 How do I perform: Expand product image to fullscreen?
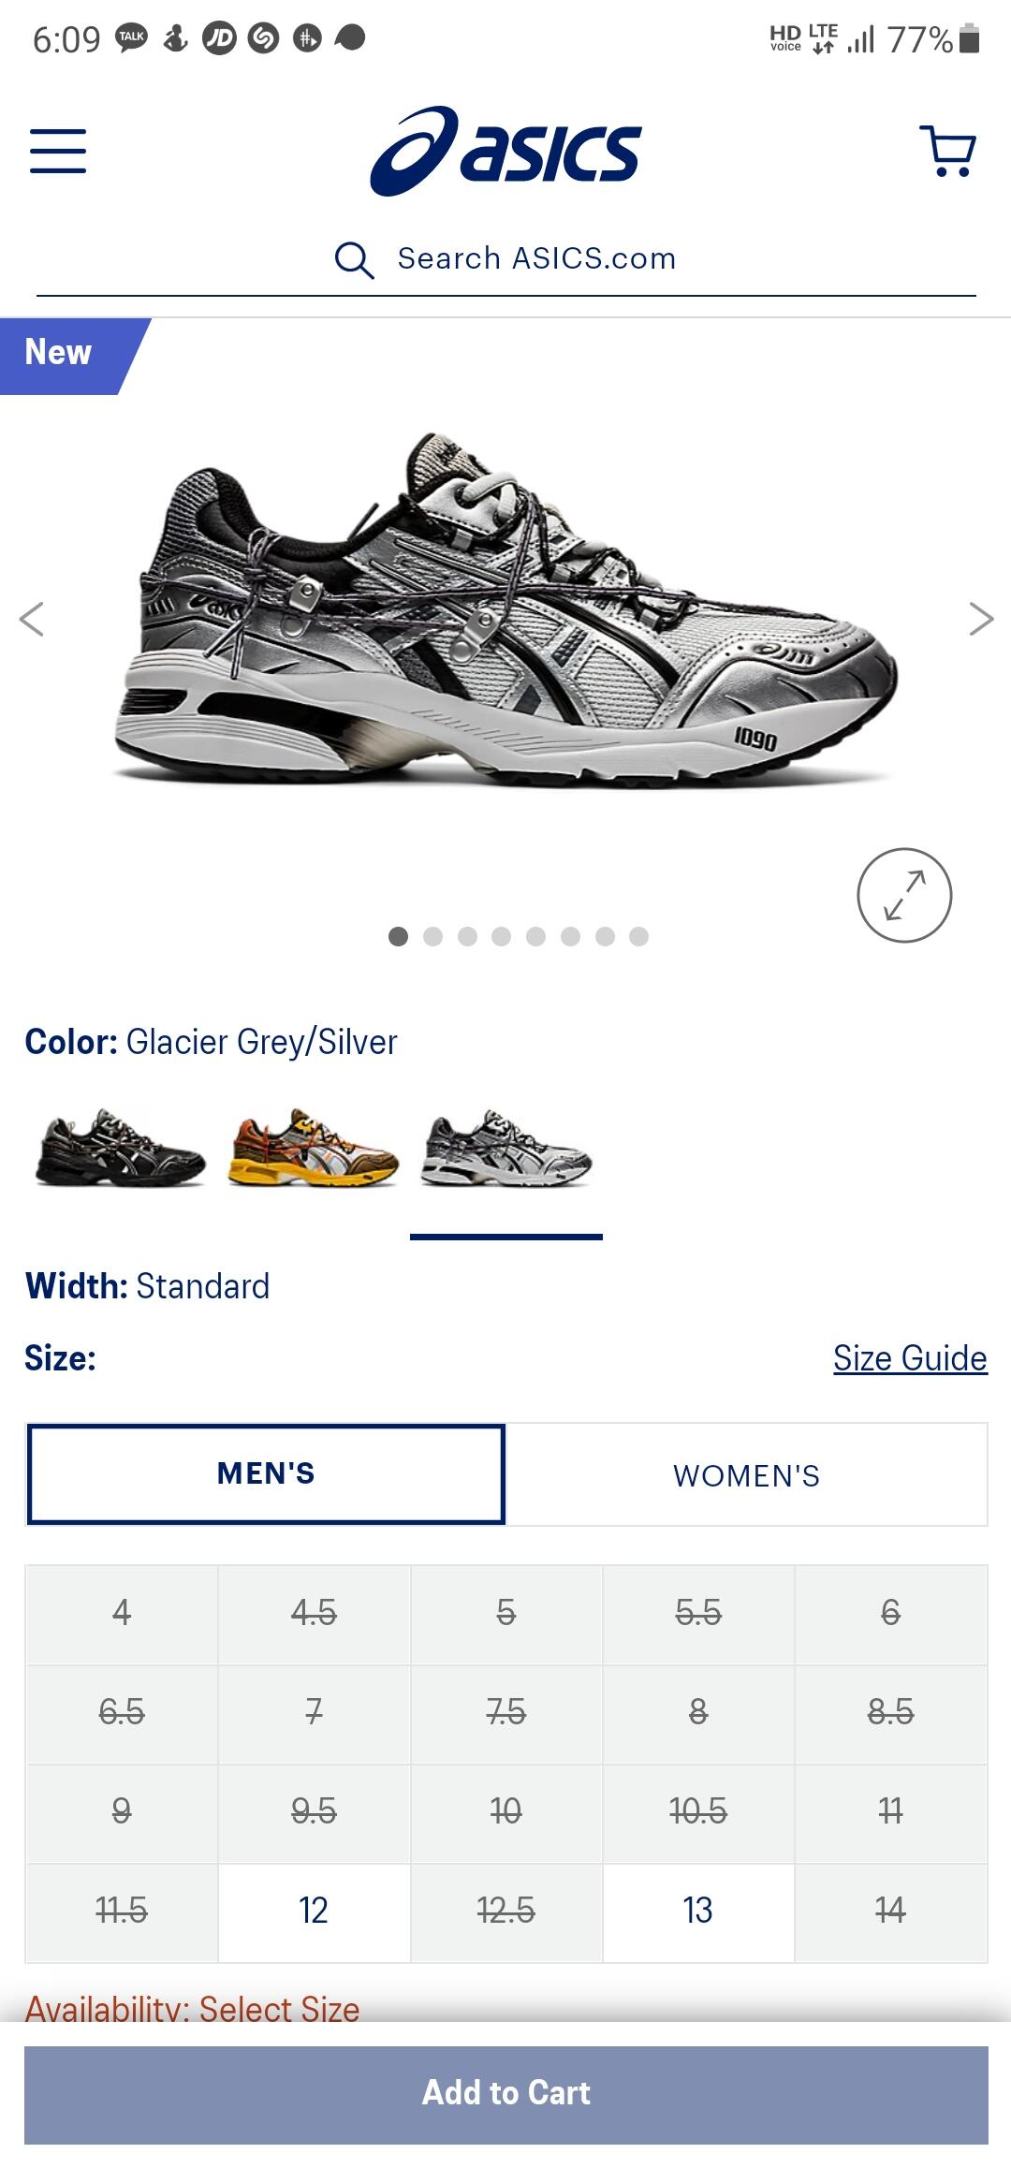[x=904, y=895]
